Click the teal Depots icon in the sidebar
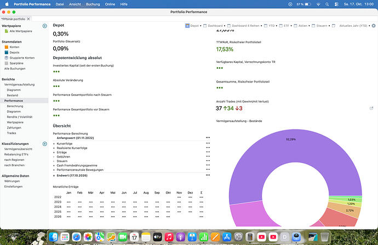 [x=7, y=52]
